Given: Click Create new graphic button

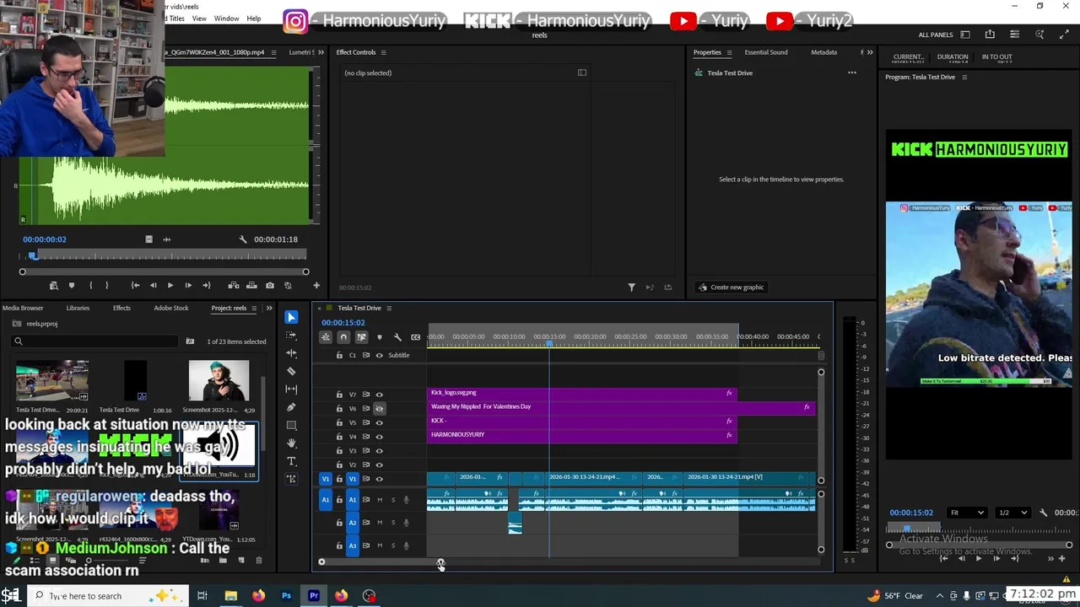Looking at the screenshot, I should point(731,287).
